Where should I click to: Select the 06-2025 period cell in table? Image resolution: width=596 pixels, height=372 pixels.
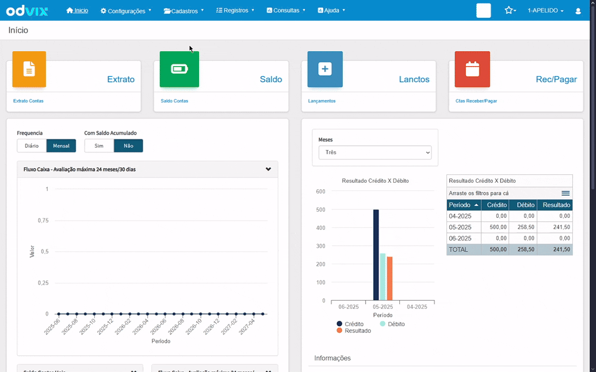click(x=464, y=239)
